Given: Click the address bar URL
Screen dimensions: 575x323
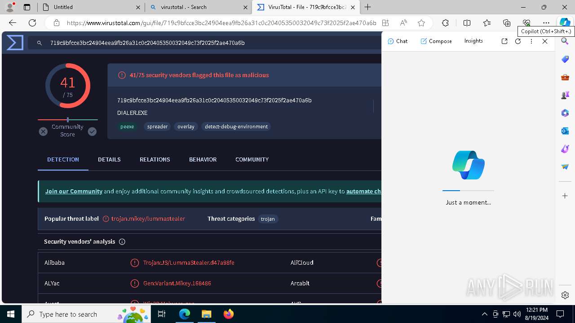Looking at the screenshot, I should coord(221,23).
